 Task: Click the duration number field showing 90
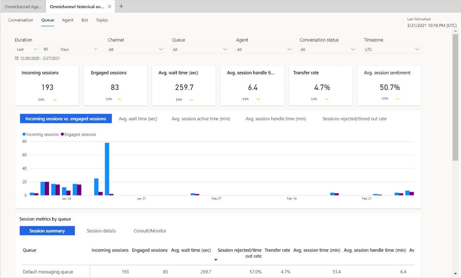[49, 49]
